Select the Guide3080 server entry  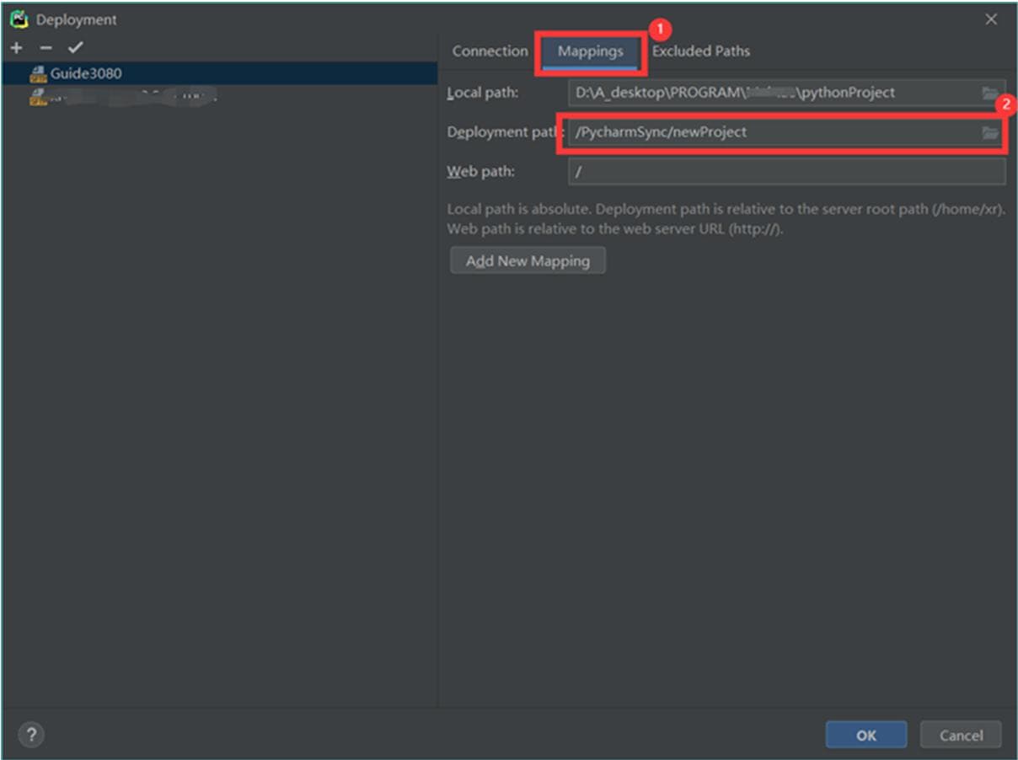click(85, 73)
